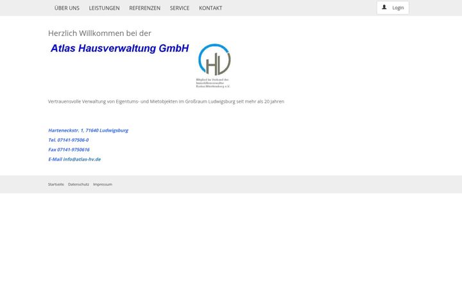Open the ÜBER UNS menu item

(67, 8)
